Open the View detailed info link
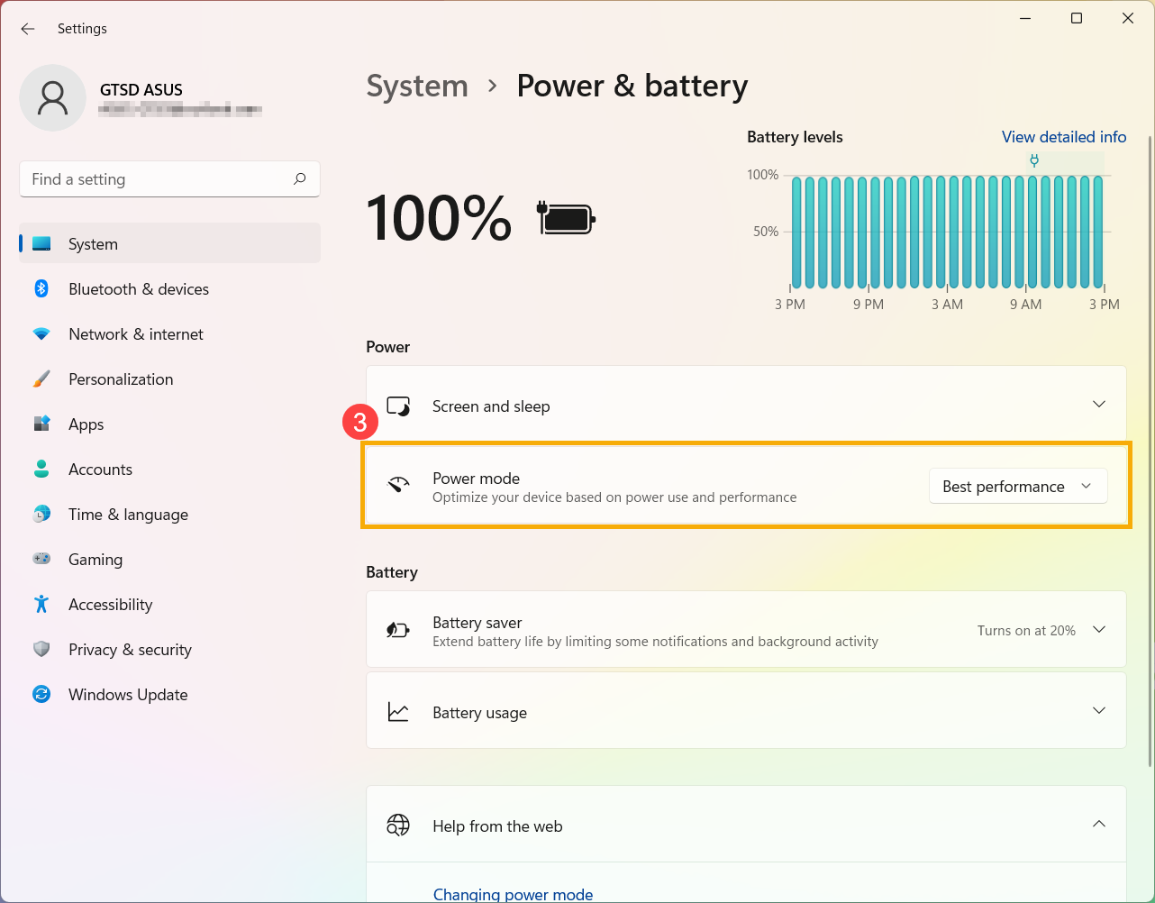The height and width of the screenshot is (903, 1155). pos(1063,136)
